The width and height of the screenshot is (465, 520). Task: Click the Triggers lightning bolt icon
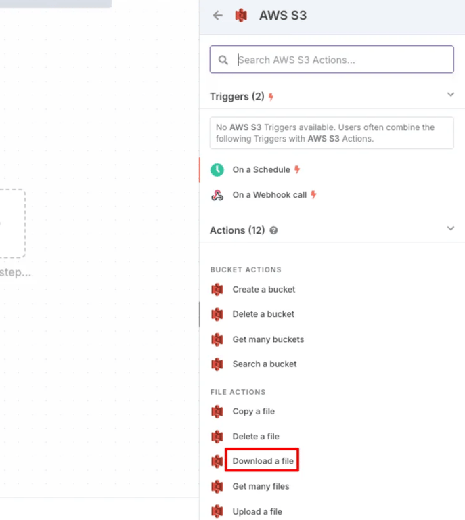point(271,97)
